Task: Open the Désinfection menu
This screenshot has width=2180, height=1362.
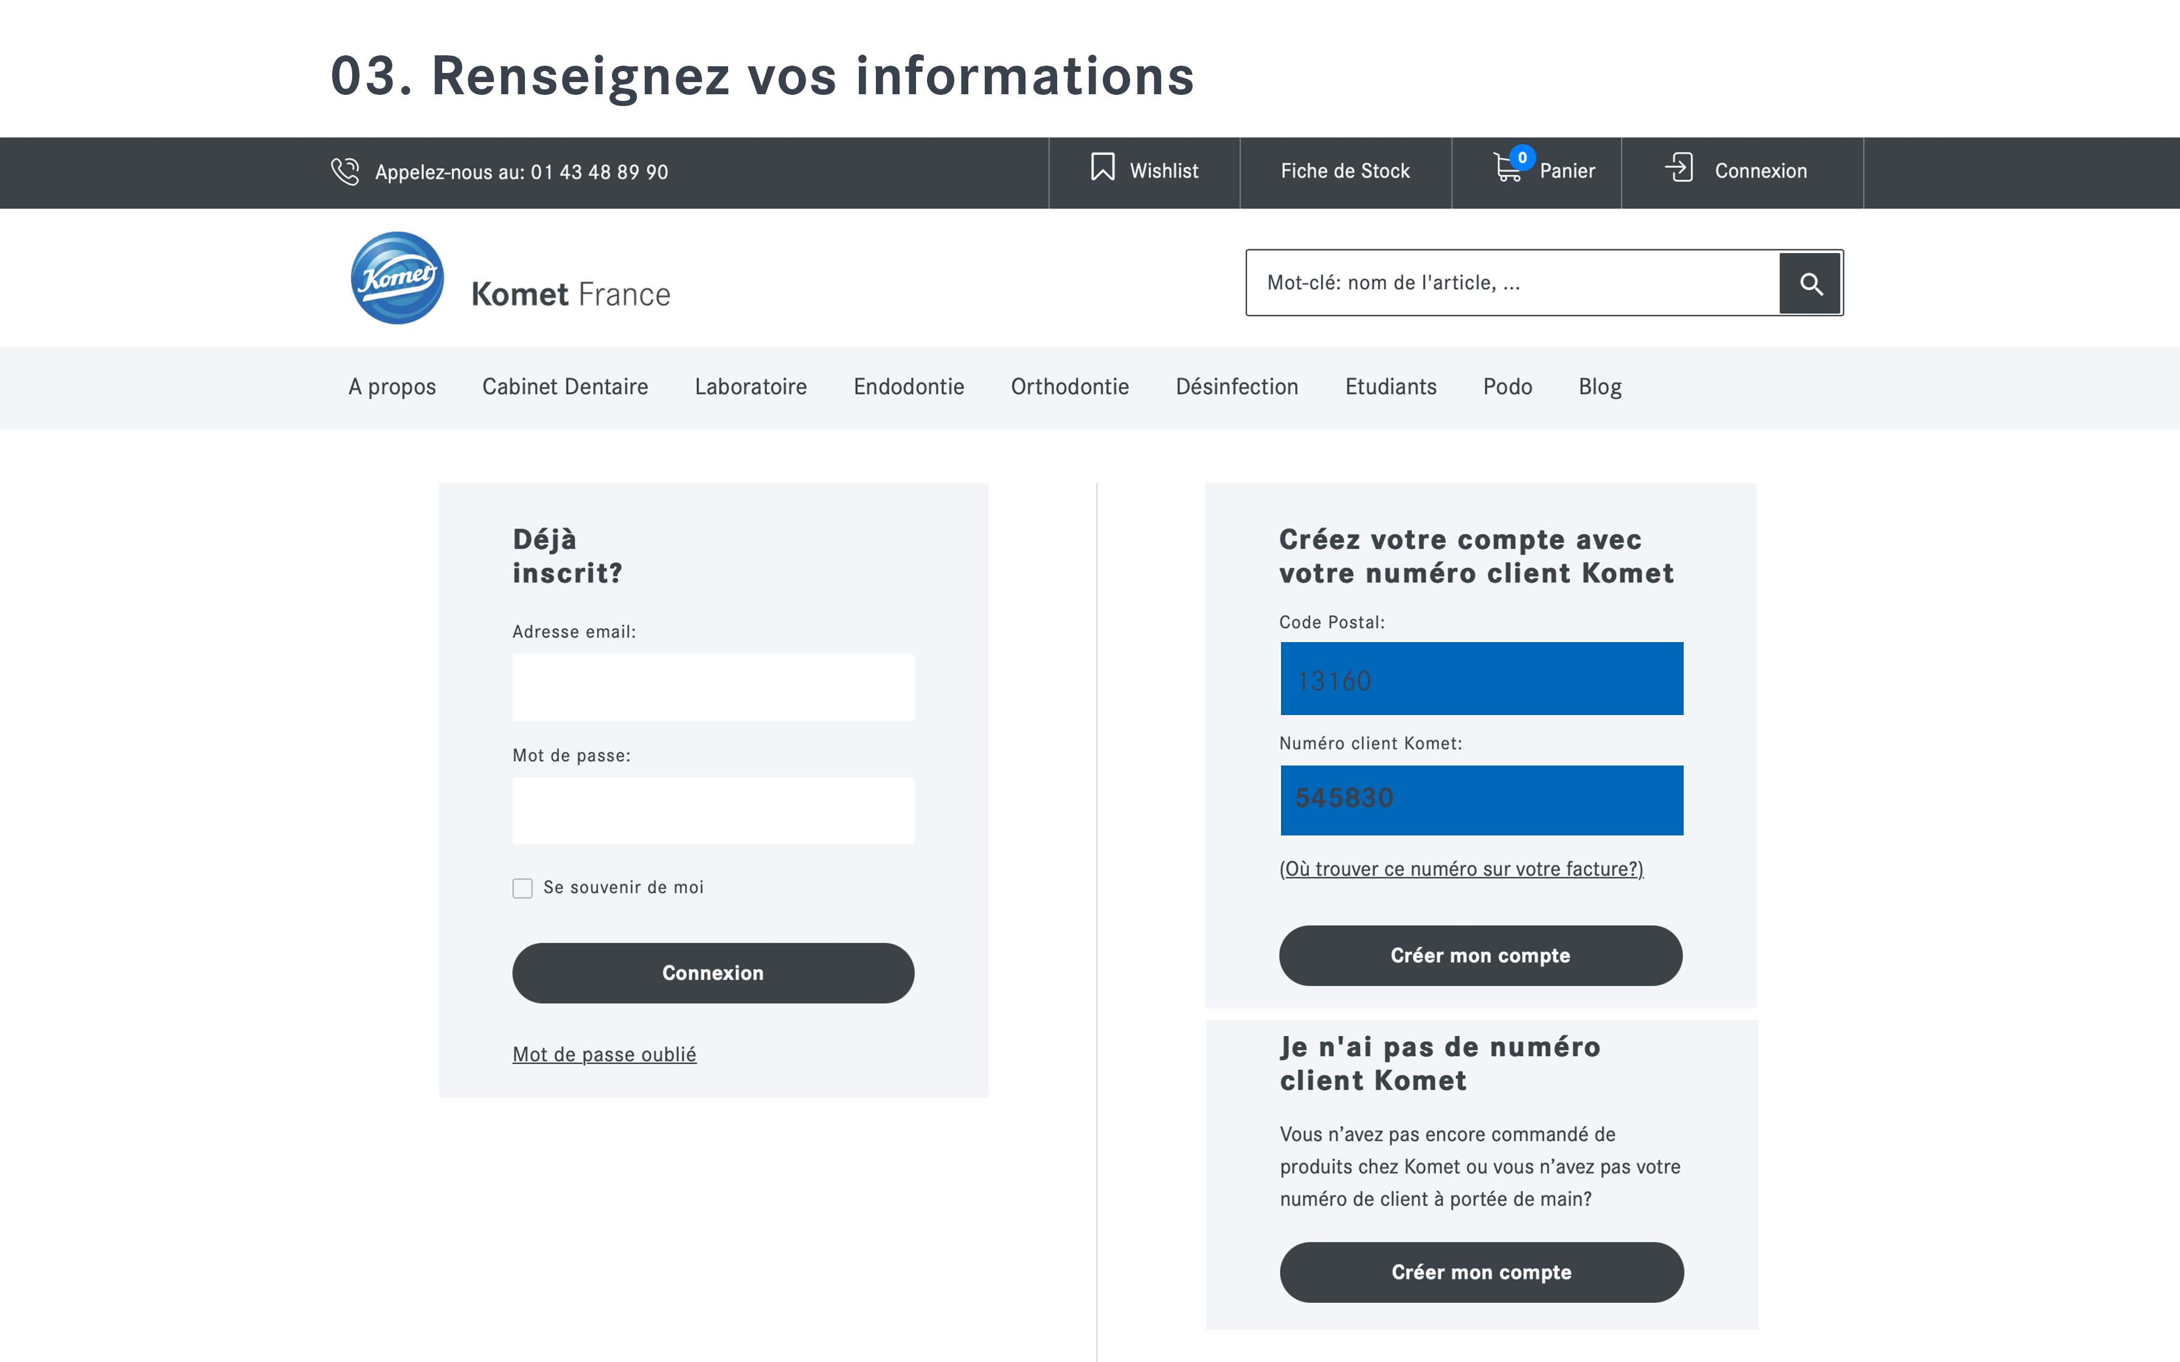Action: [1237, 387]
